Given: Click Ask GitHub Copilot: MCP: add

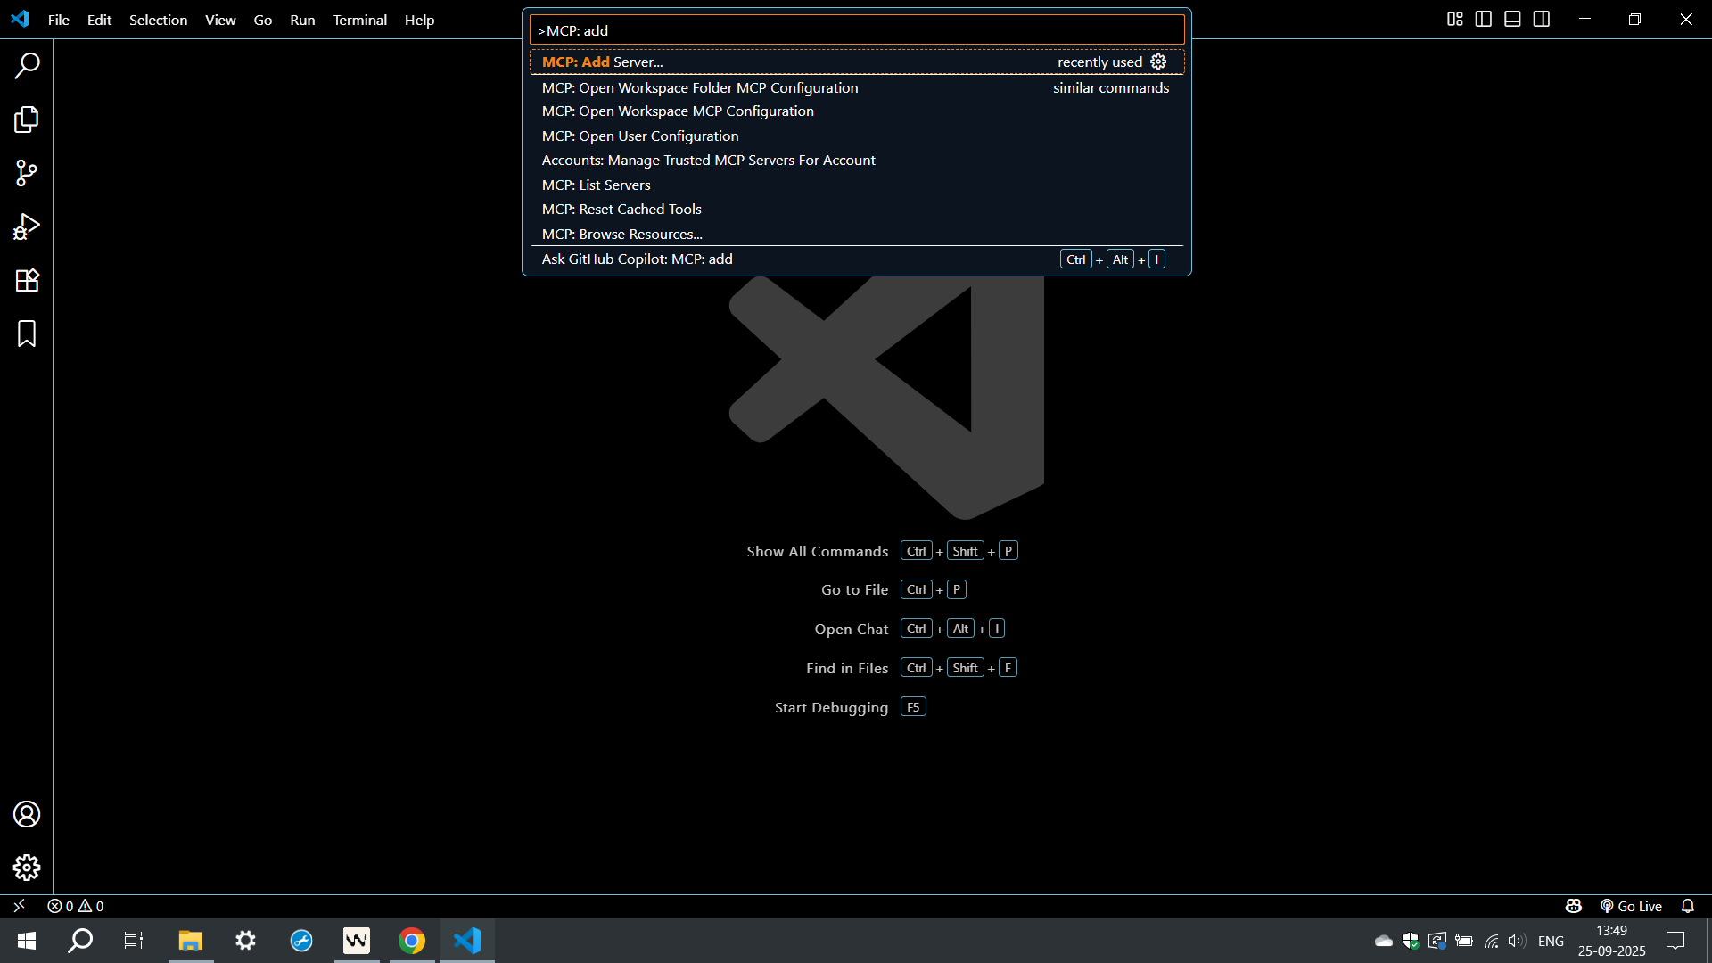Looking at the screenshot, I should (x=637, y=259).
